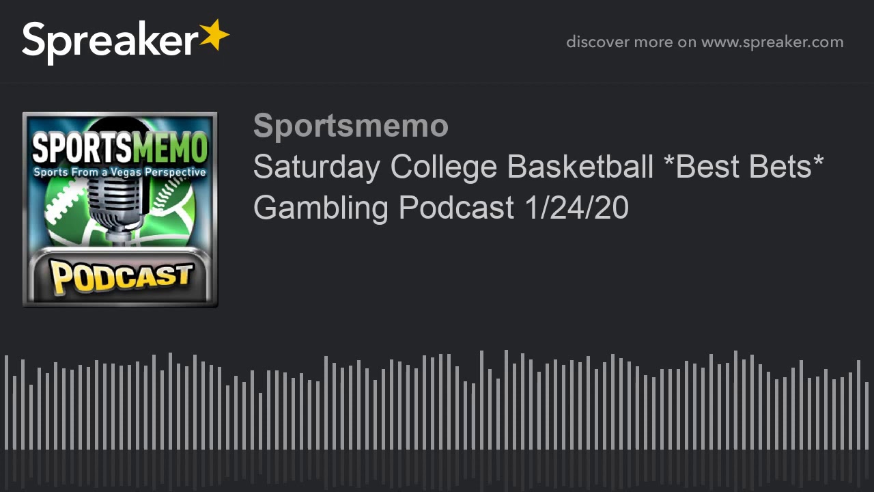The height and width of the screenshot is (492, 874).
Task: Open the Sportsmemo author name
Action: pos(351,126)
